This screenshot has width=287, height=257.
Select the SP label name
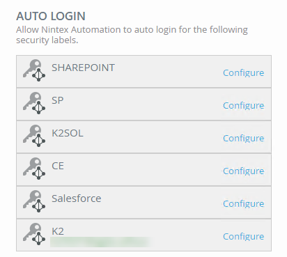coord(58,100)
